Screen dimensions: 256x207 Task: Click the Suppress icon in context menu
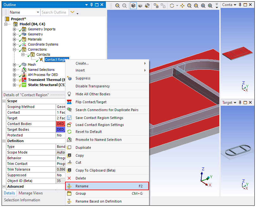click(x=70, y=78)
